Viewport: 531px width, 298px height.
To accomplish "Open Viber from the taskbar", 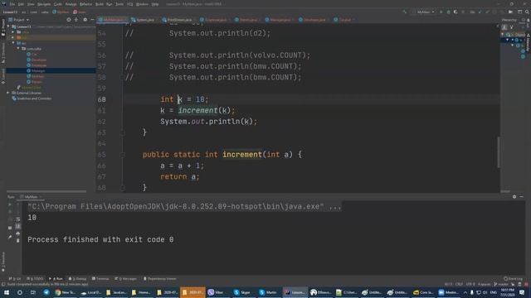I will (x=216, y=292).
